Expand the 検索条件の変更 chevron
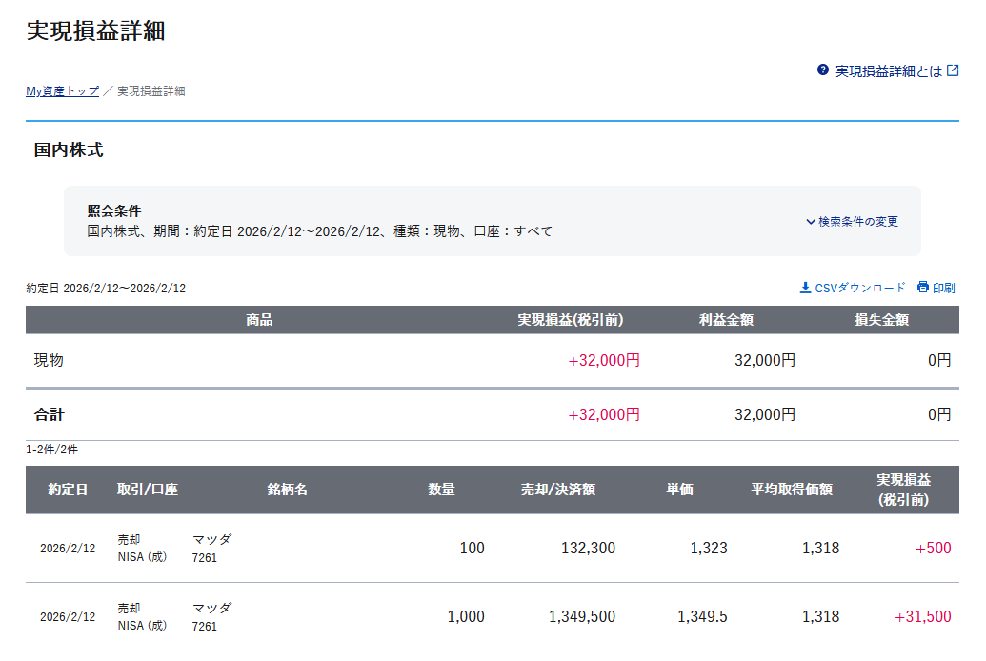986x661 pixels. 811,222
